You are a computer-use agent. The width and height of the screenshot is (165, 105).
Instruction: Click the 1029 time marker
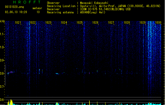click(x=142, y=23)
